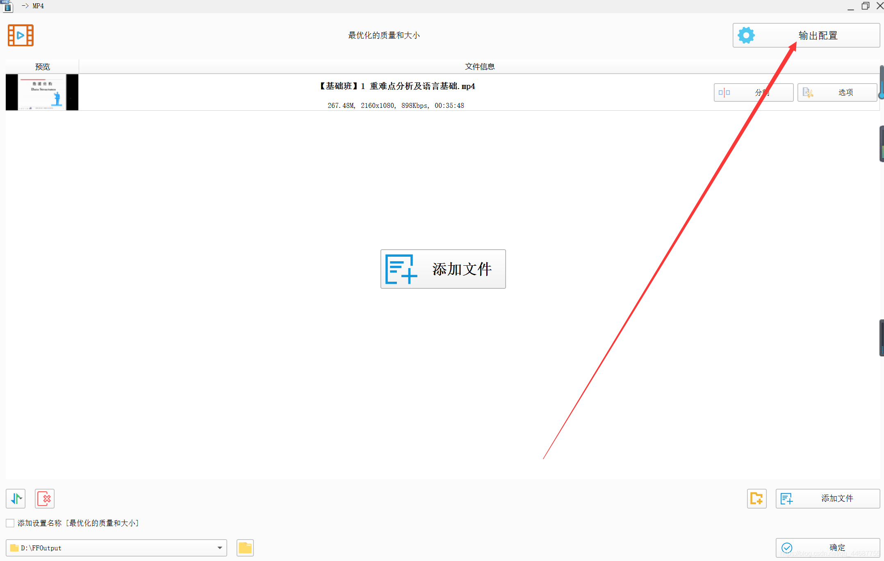Image resolution: width=884 pixels, height=561 pixels.
Task: Enable the 添加设置名称 checkbox
Action: click(10, 523)
